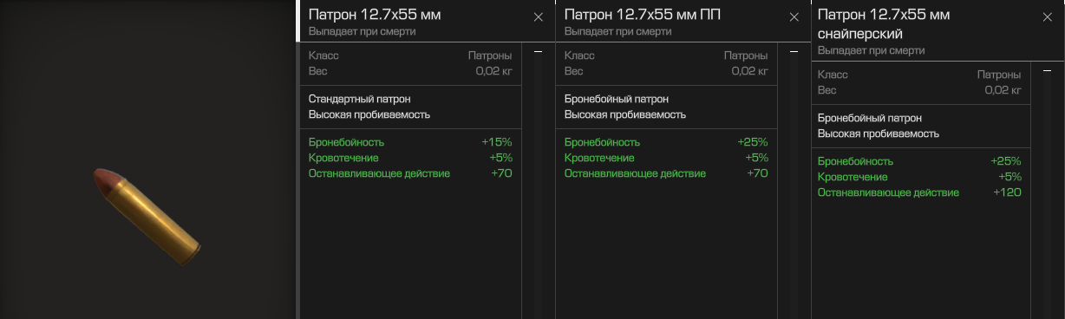Collapse the ПП cartridge info panel
The width and height of the screenshot is (1065, 319).
(x=794, y=53)
